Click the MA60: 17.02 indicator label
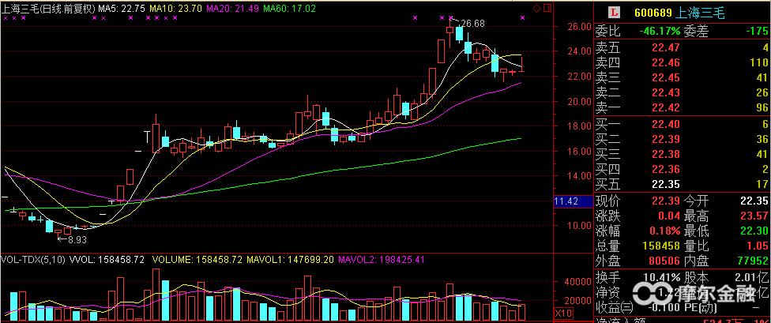This screenshot has width=771, height=323. (x=290, y=9)
